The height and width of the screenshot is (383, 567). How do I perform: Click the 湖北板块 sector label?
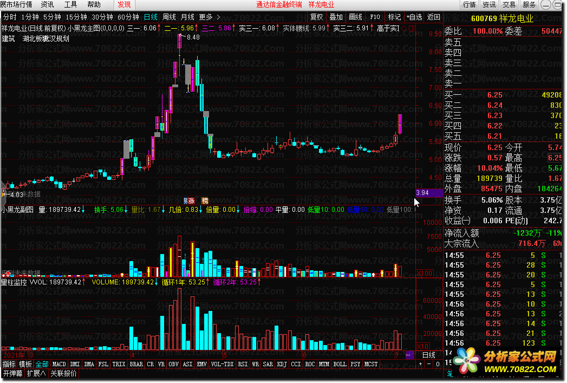[x=35, y=38]
